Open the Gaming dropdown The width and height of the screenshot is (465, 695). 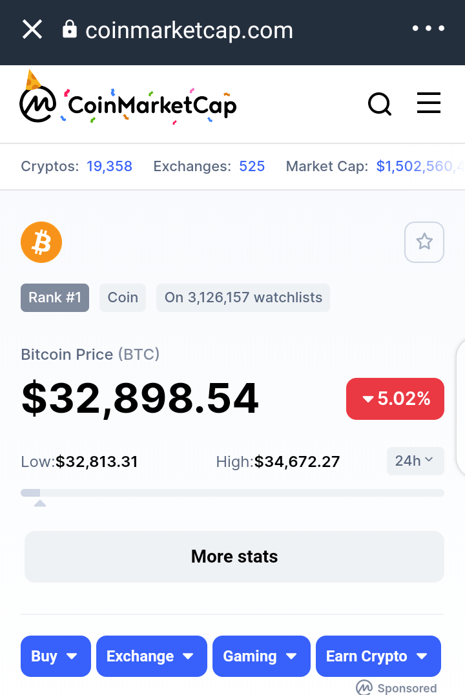[262, 656]
